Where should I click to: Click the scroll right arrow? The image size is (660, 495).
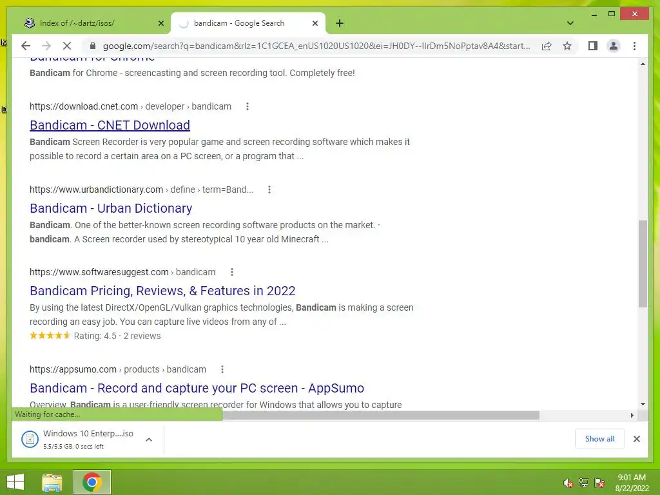point(632,416)
